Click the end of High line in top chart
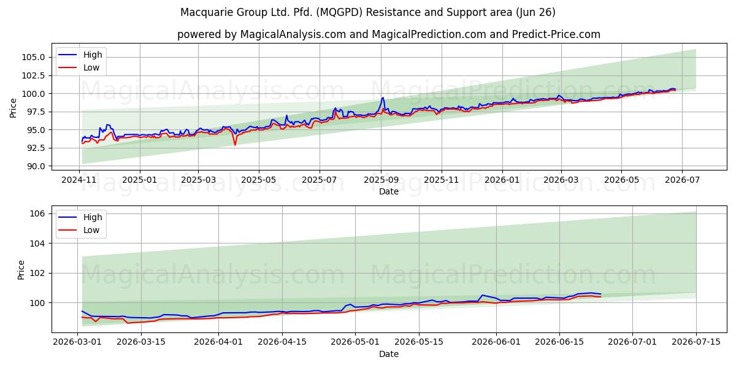Viewport: 736px width, 368px height. 675,89
